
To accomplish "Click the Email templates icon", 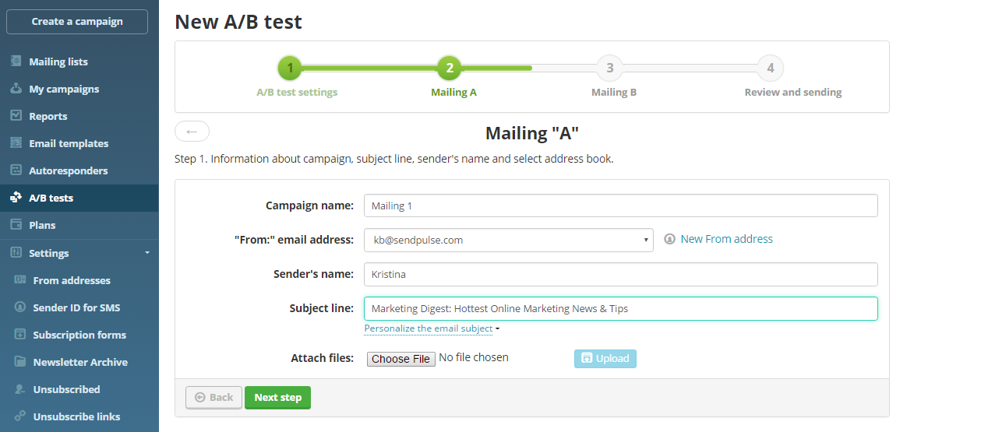I will coord(16,143).
